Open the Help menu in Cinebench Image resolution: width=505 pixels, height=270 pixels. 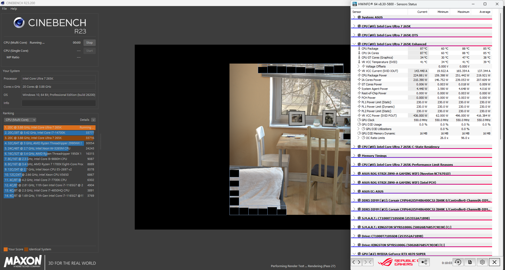[14, 9]
